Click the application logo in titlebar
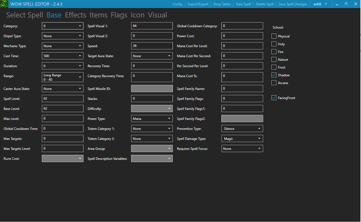Image resolution: width=361 pixels, height=222 pixels. click(4, 4)
